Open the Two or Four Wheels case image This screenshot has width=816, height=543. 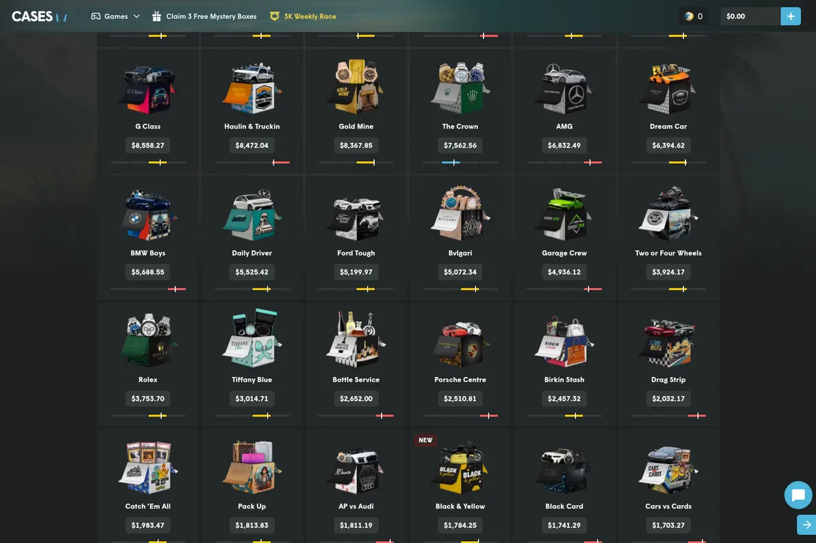[668, 214]
